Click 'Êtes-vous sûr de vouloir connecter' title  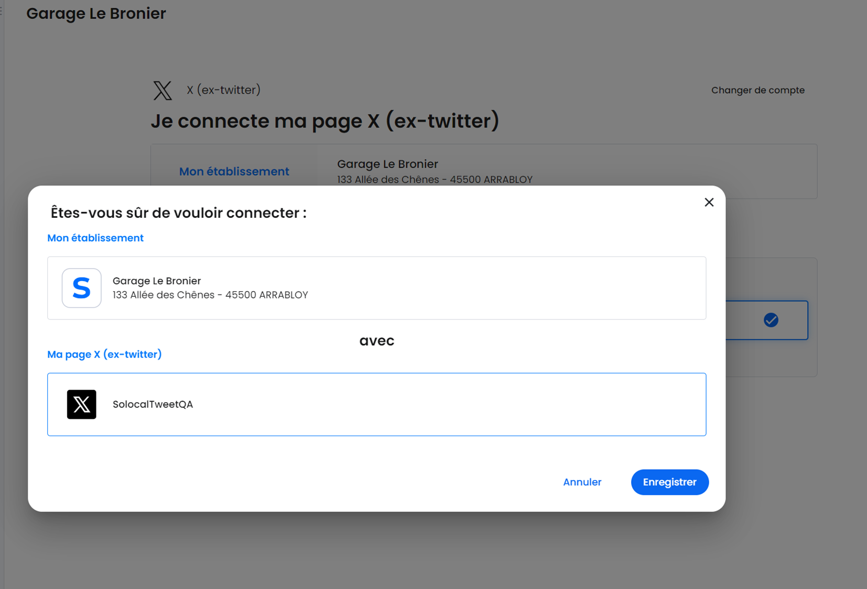[178, 213]
